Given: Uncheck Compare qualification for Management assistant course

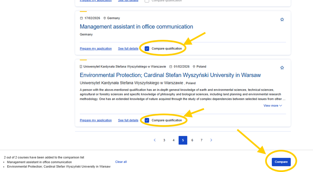Looking at the screenshot, I should point(147,49).
